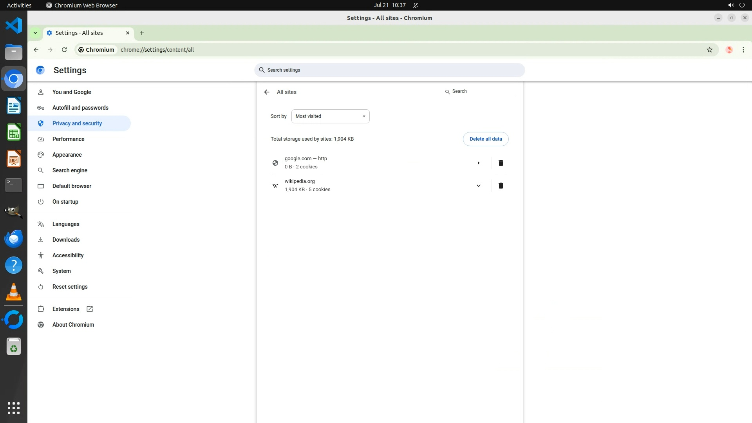Open Thunderbird from the Ubuntu dock
The width and height of the screenshot is (752, 423).
click(x=14, y=239)
